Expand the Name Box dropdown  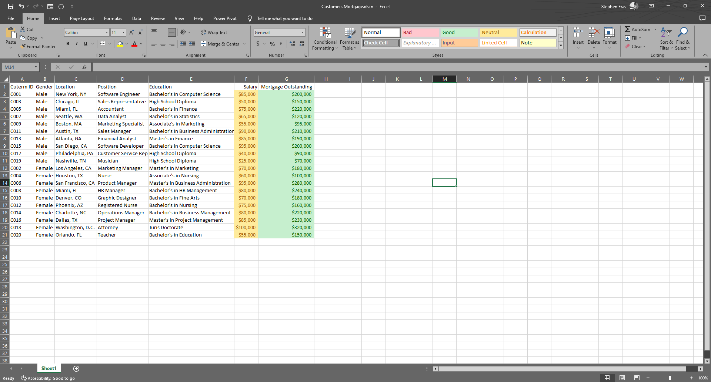tap(36, 67)
